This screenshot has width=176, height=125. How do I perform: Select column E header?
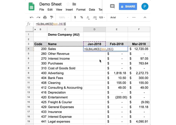(117, 29)
